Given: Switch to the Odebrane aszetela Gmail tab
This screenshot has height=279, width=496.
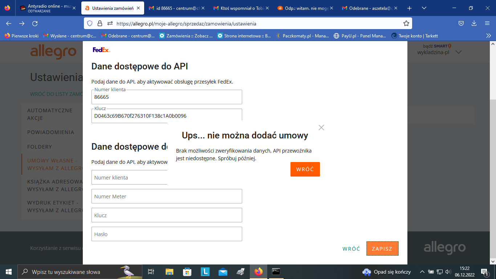Looking at the screenshot, I should pos(370,8).
